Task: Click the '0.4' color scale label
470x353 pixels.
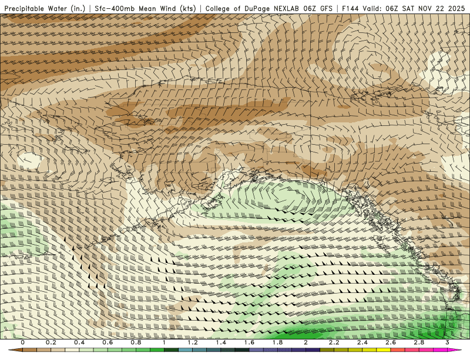Action: click(79, 342)
